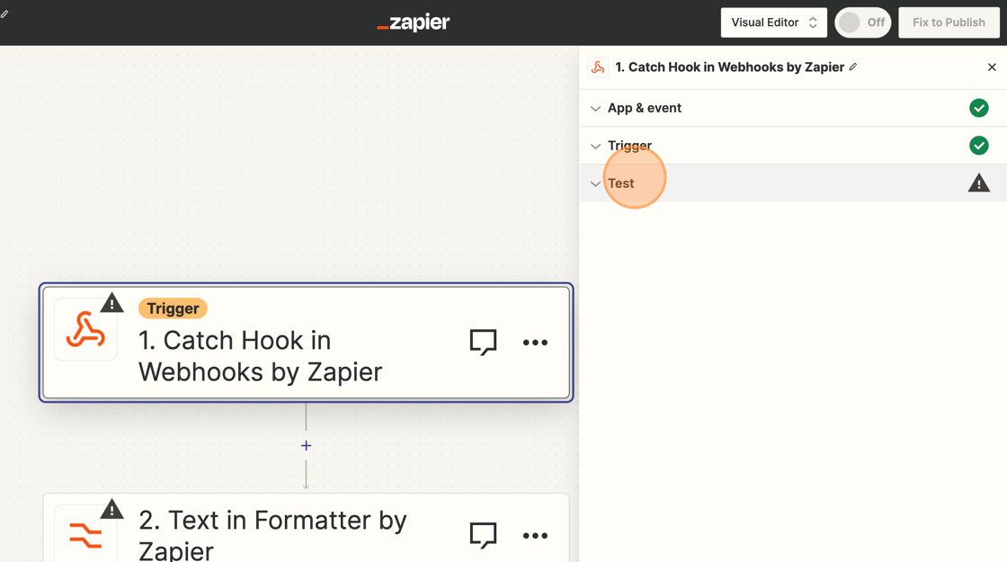
Task: Click the orange Trigger badge
Action: coord(173,308)
